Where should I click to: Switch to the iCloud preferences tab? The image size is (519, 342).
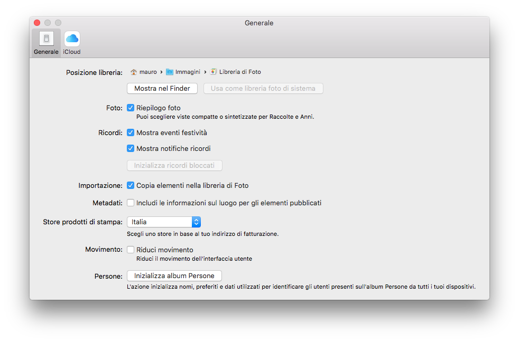(x=72, y=43)
